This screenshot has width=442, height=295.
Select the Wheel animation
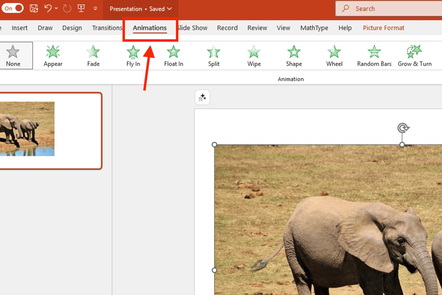[x=334, y=55]
